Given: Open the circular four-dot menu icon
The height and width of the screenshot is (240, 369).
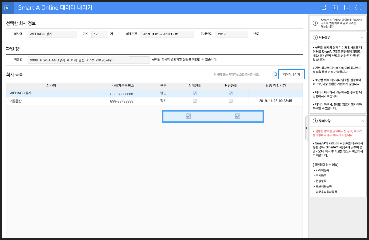Looking at the screenshot, I should click(x=358, y=8).
